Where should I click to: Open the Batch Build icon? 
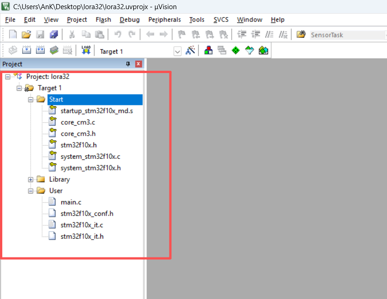tap(54, 51)
